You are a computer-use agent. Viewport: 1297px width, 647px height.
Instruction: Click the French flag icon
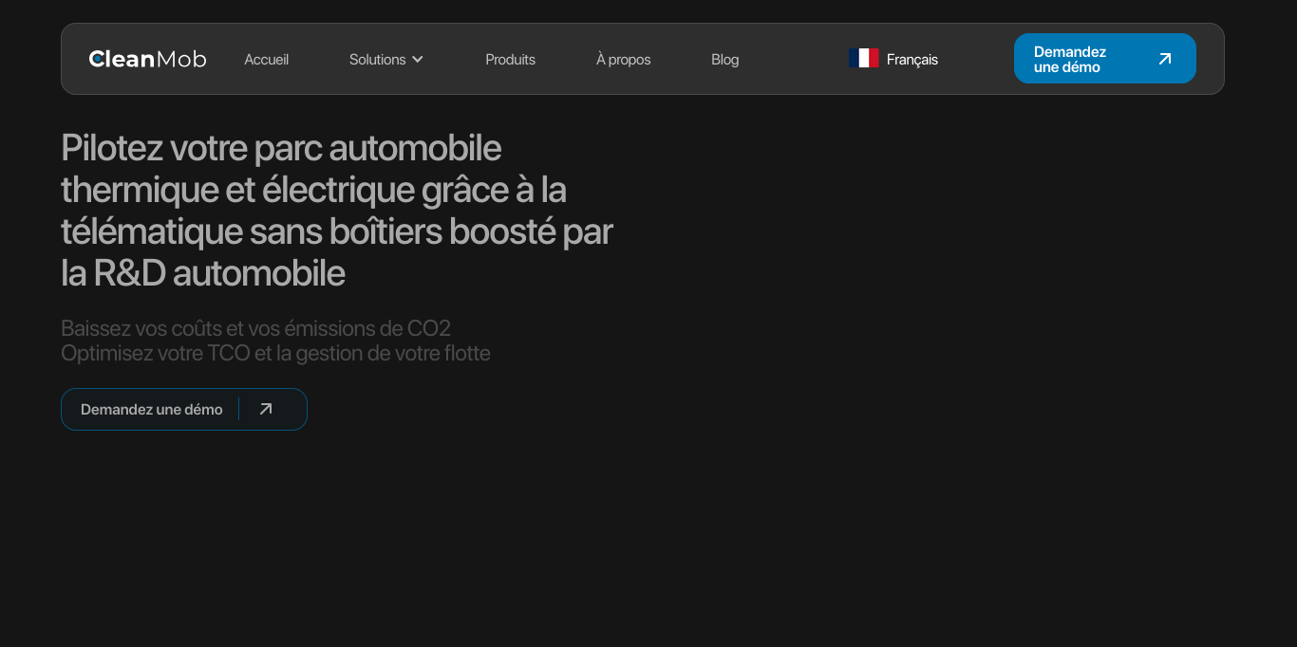coord(863,59)
